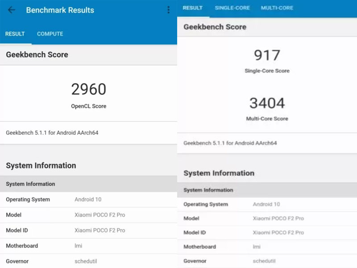The image size is (357, 268).
Task: Switch to the COMPUTE tab
Action: (50, 34)
